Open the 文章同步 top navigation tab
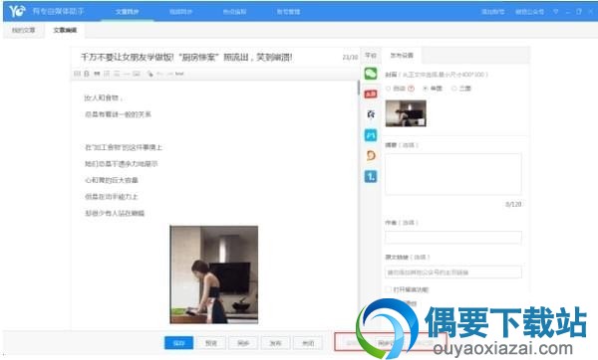 [x=127, y=12]
